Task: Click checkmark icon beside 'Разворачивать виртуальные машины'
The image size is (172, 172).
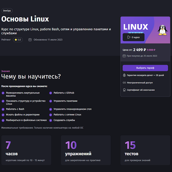Action: coord(3,93)
